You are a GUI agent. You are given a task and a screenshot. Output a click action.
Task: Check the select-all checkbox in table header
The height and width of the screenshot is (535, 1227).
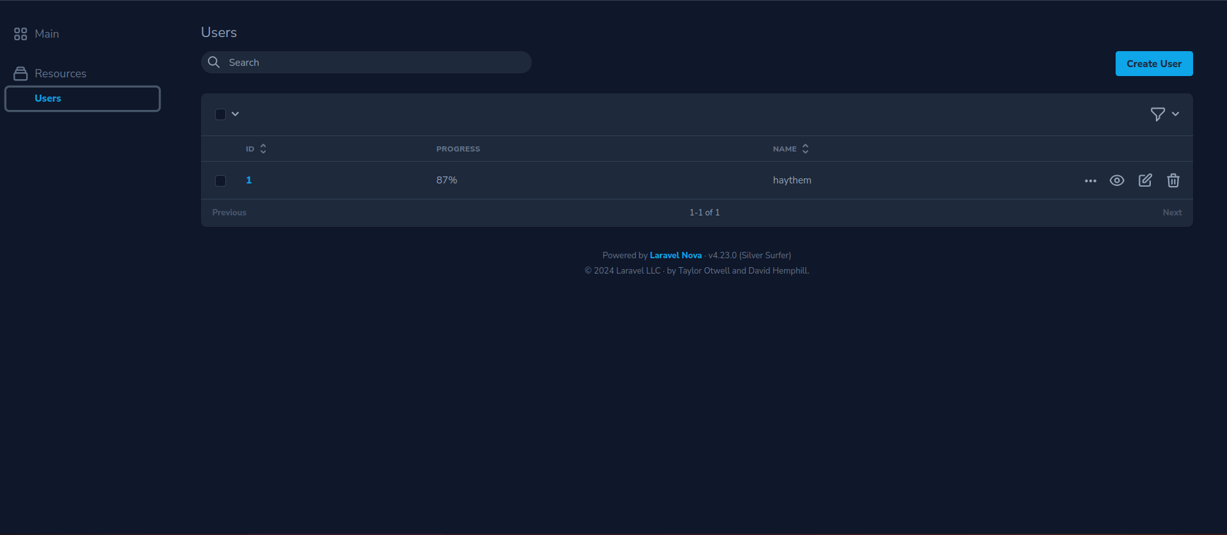[x=220, y=114]
